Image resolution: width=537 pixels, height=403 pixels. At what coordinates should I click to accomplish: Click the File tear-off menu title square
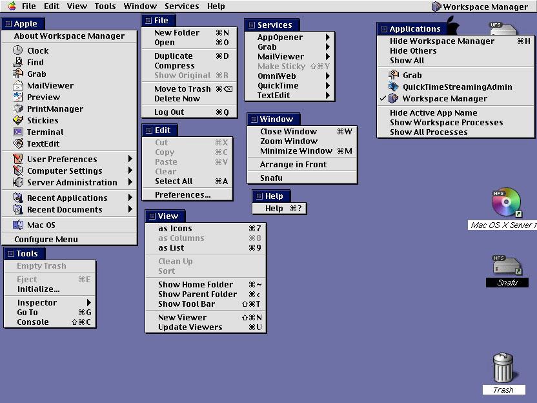click(148, 21)
